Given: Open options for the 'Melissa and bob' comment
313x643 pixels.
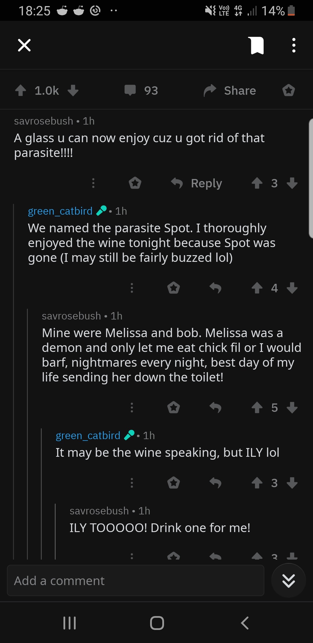Looking at the screenshot, I should (132, 408).
